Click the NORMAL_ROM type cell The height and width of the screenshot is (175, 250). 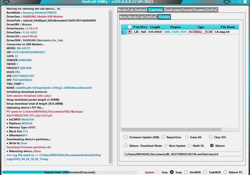pyautogui.click(x=201, y=32)
